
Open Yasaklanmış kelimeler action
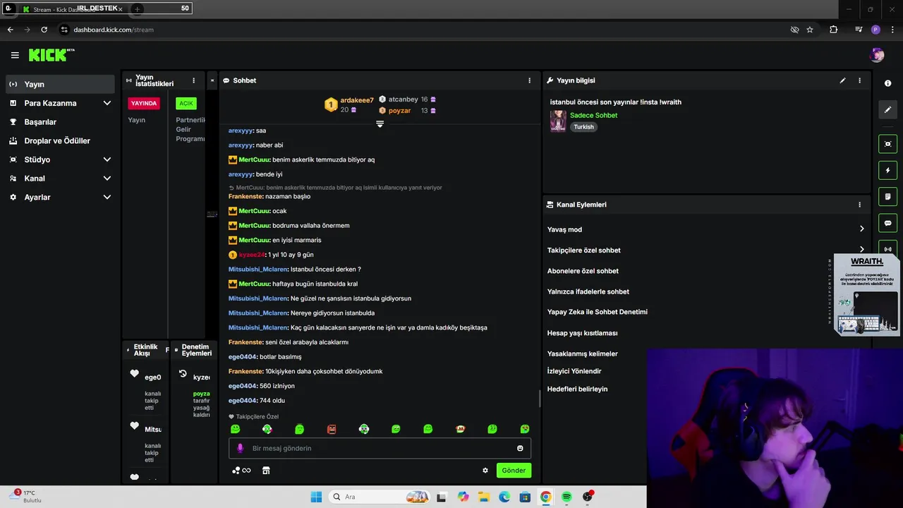pyautogui.click(x=583, y=354)
